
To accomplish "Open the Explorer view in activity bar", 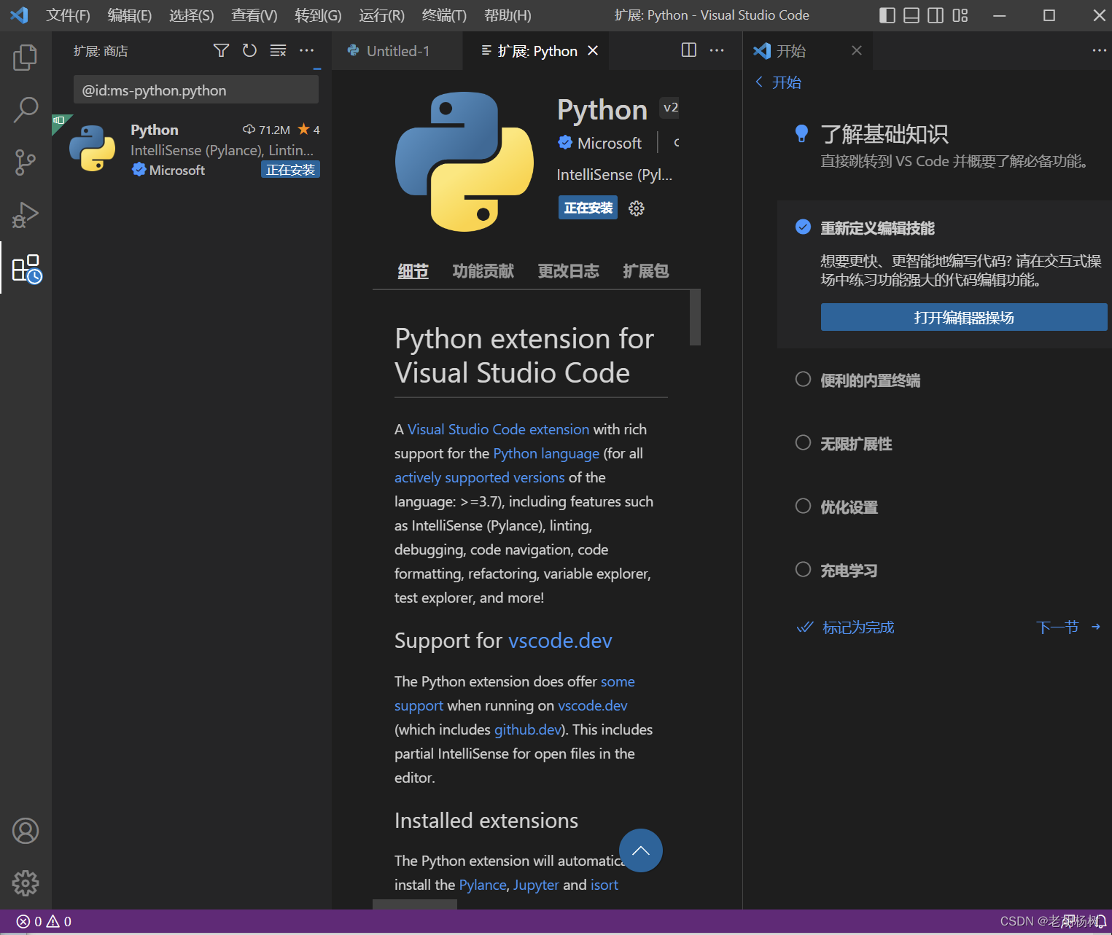I will (26, 58).
